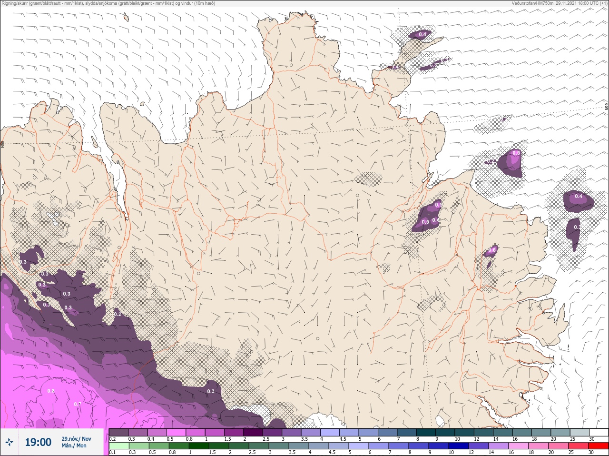Screen dimensions: 609x456
Task: Click the 0.4 label in far east offshore patch
Action: [579, 196]
